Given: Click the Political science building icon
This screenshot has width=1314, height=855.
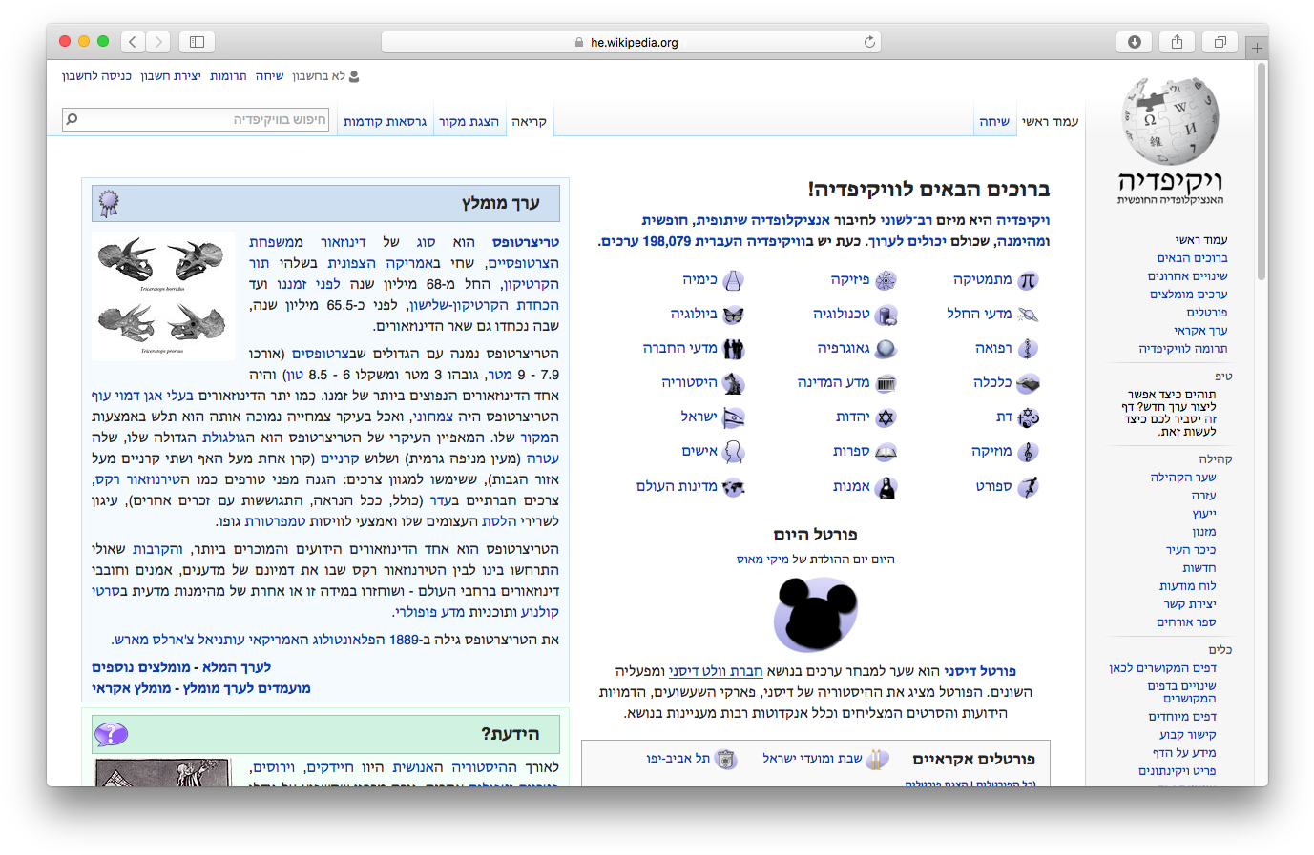Looking at the screenshot, I should (886, 383).
